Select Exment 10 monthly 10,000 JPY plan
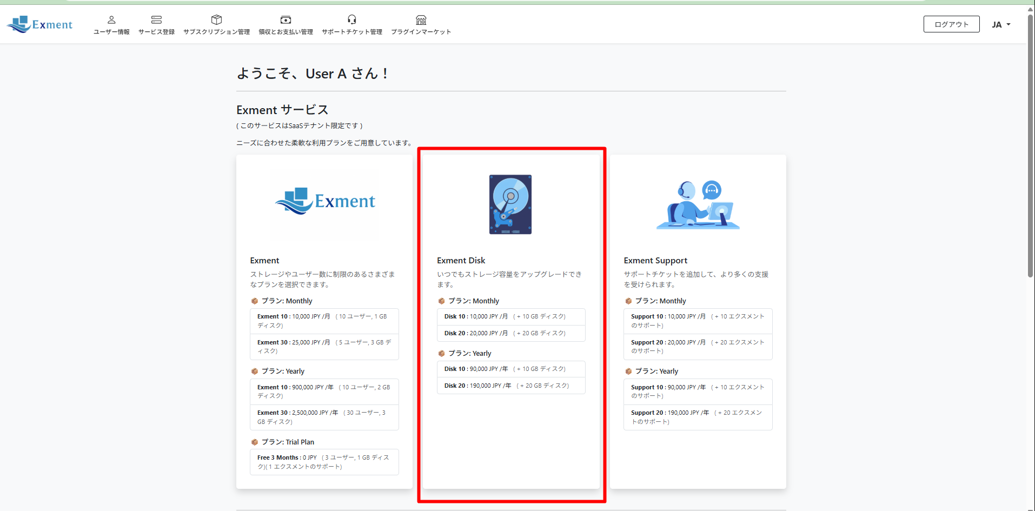Viewport: 1035px width, 511px height. [x=324, y=321]
